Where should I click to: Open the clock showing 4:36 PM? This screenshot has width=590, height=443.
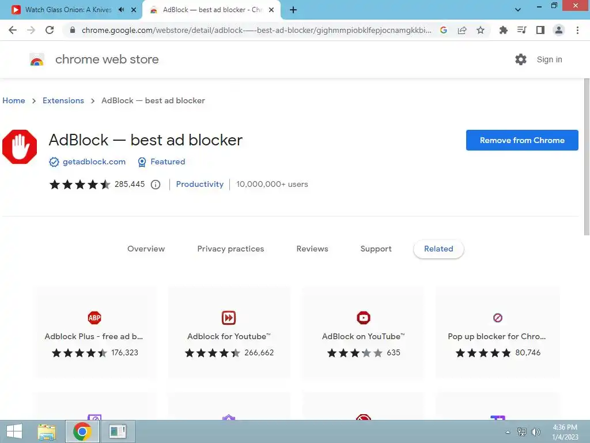click(x=565, y=432)
